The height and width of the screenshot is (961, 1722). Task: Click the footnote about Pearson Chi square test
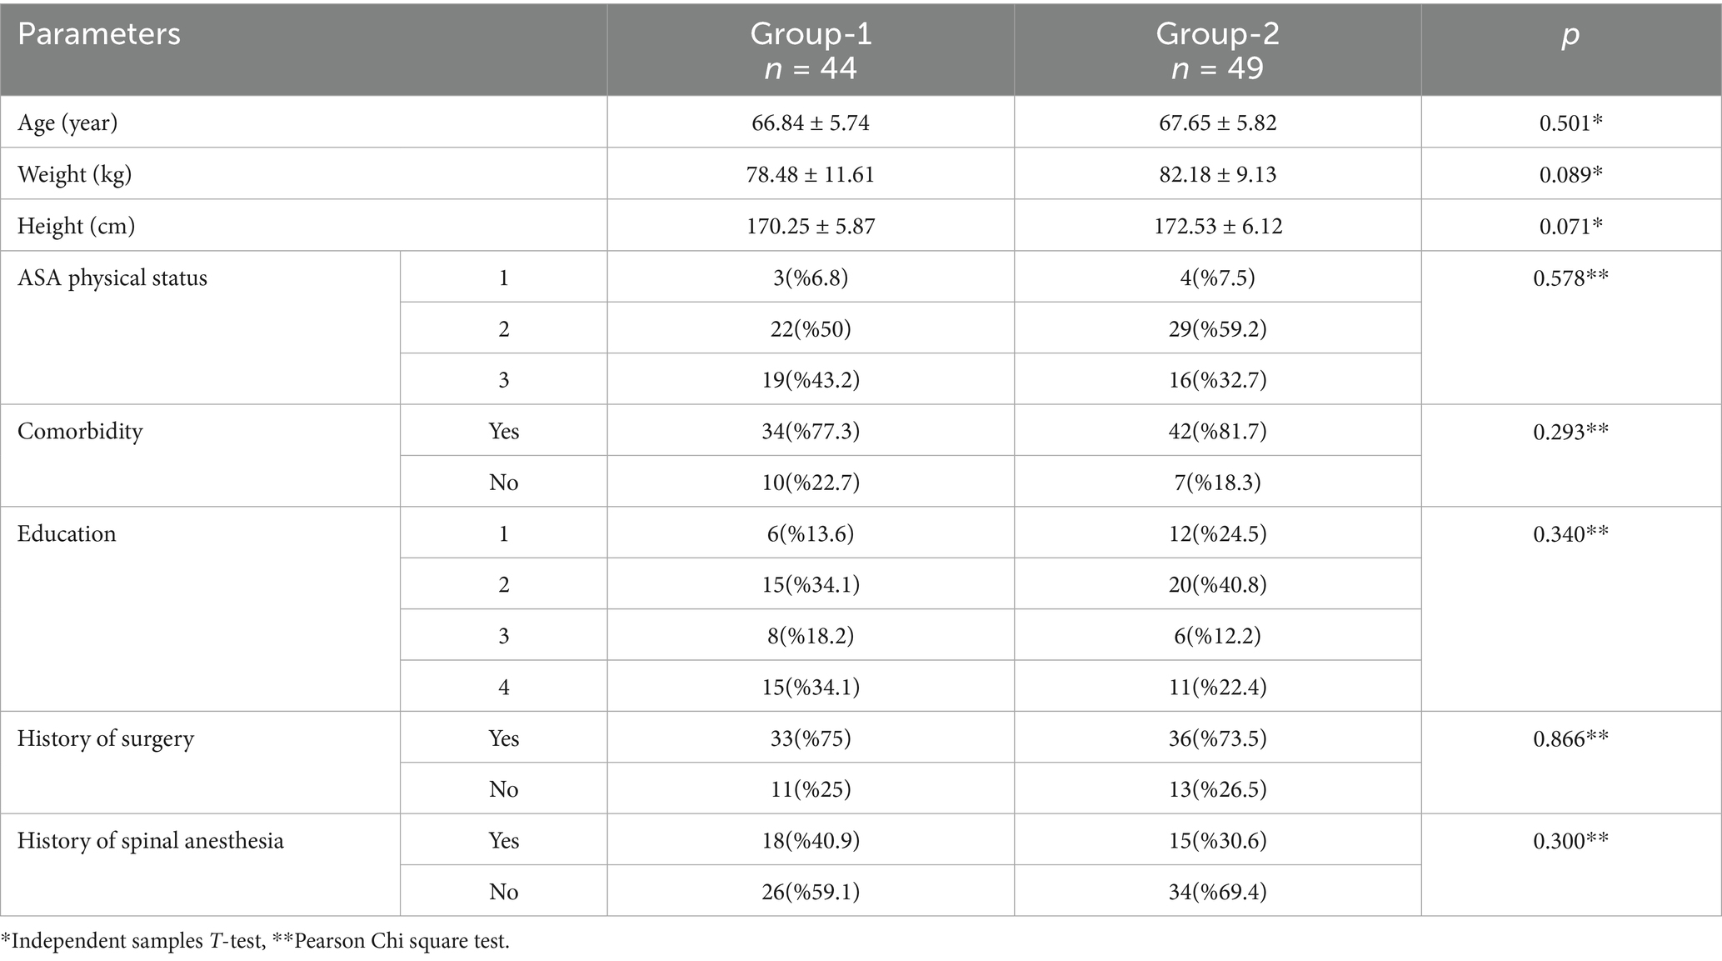[391, 942]
